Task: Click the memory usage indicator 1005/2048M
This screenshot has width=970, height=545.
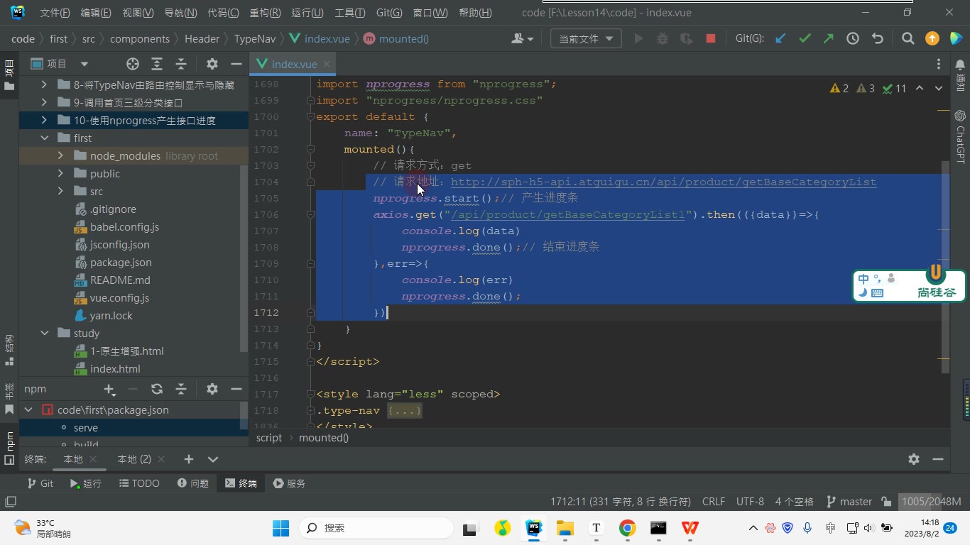Action: pyautogui.click(x=931, y=502)
